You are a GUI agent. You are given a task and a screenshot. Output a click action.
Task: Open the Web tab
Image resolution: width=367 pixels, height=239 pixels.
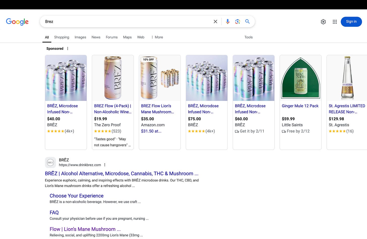tap(141, 37)
